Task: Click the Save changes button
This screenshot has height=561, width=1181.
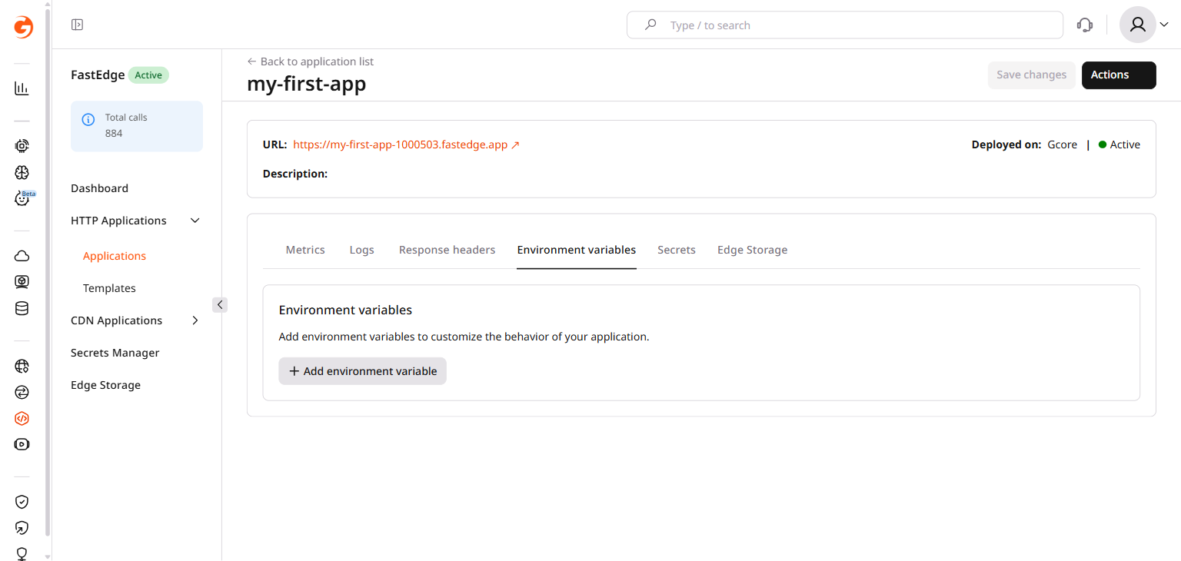Action: coord(1031,75)
